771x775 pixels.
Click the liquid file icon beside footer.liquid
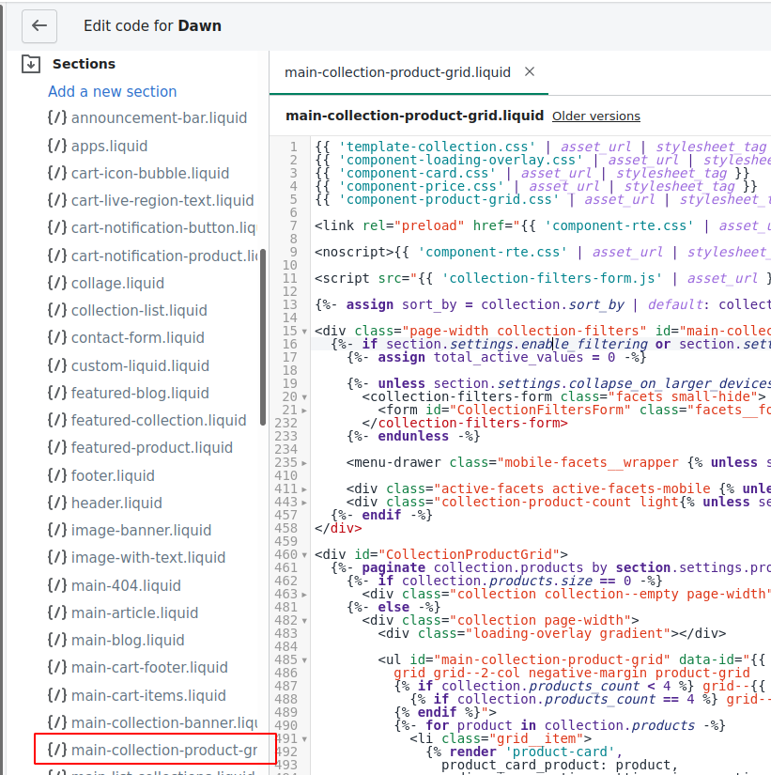coord(57,475)
